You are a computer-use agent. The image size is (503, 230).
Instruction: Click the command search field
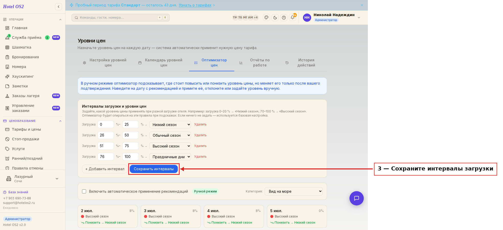(121, 18)
